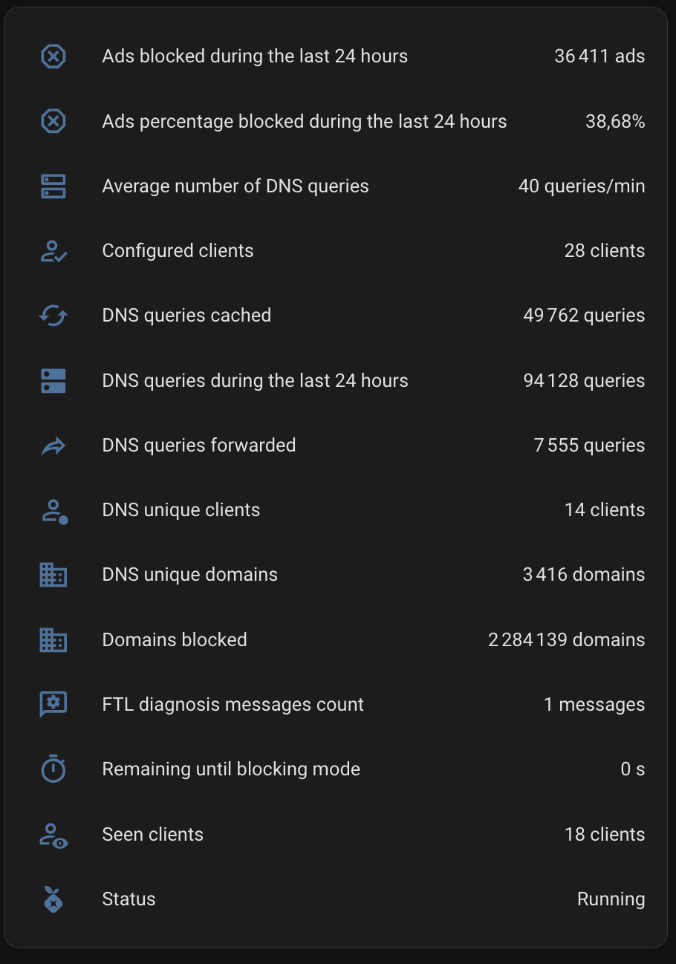This screenshot has width=676, height=964.
Task: Click the Pi-hole Status raspberry icon
Action: (x=53, y=899)
